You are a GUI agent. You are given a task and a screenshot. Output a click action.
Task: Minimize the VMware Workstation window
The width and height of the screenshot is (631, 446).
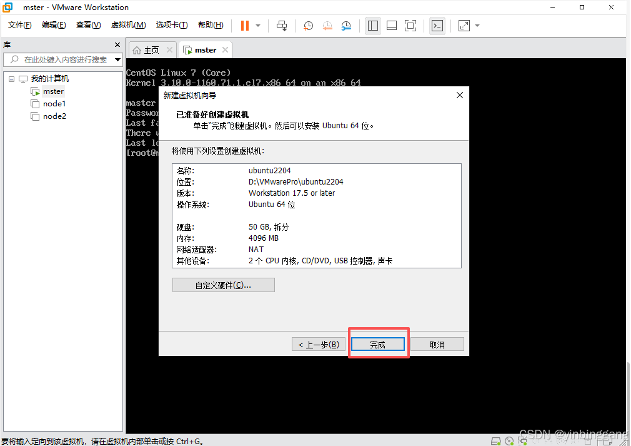(x=552, y=8)
